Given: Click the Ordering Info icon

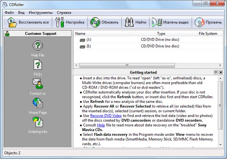Looking at the screenshot, I should (x=38, y=122).
